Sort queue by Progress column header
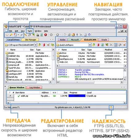The height and width of the screenshot is (139, 132). (x=77, y=93)
